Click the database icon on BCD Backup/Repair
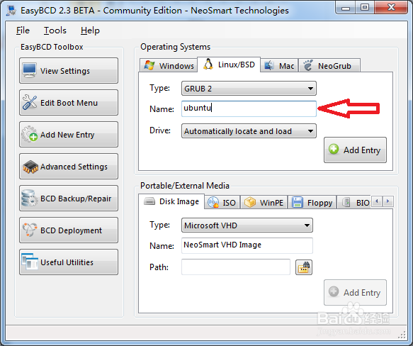The image size is (413, 346). 29,198
